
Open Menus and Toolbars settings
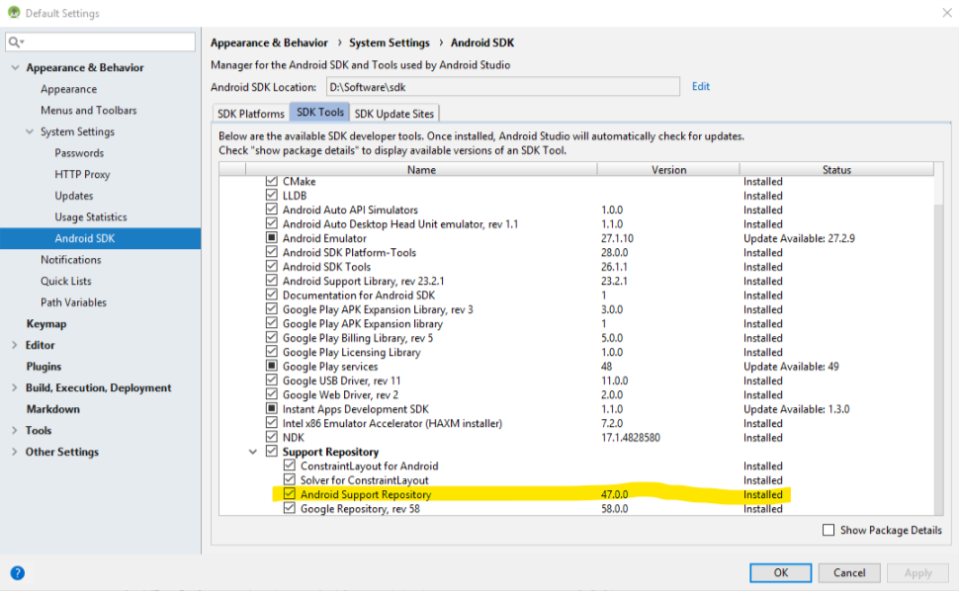89,110
